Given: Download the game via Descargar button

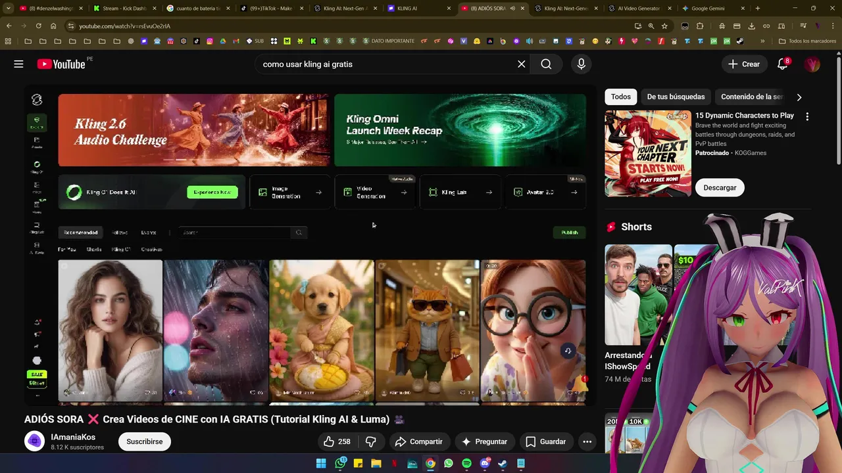Looking at the screenshot, I should [x=720, y=187].
